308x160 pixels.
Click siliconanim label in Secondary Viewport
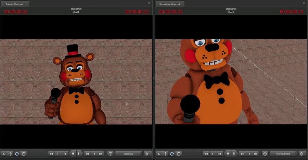(231, 9)
